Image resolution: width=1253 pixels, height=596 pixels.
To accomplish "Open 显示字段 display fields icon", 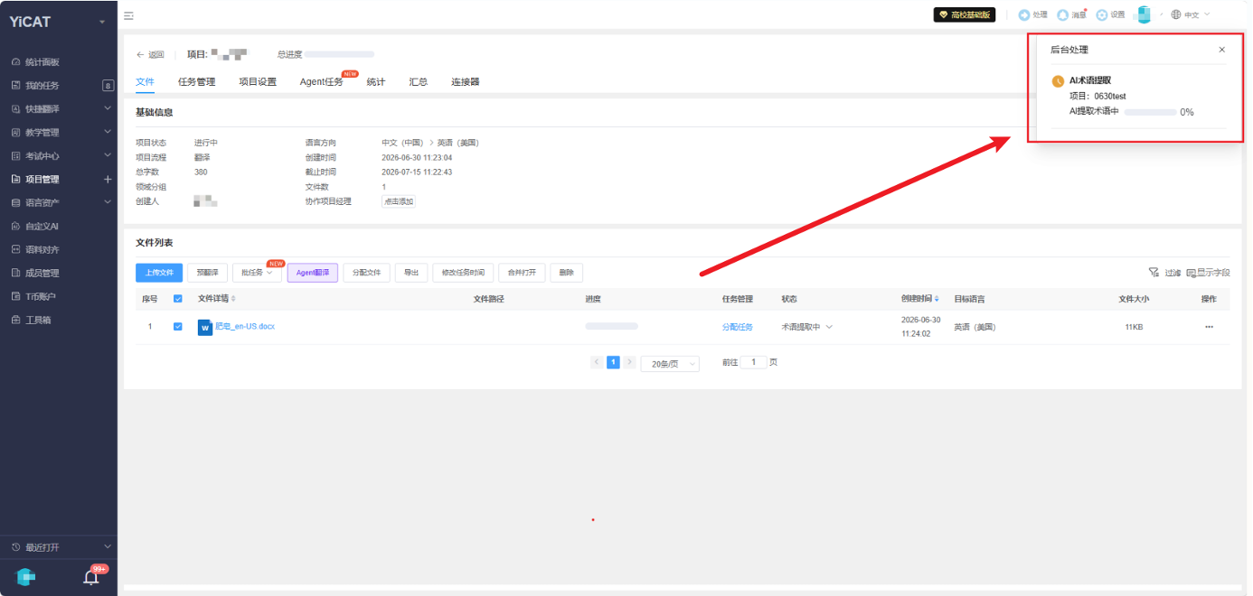I will pyautogui.click(x=1192, y=272).
